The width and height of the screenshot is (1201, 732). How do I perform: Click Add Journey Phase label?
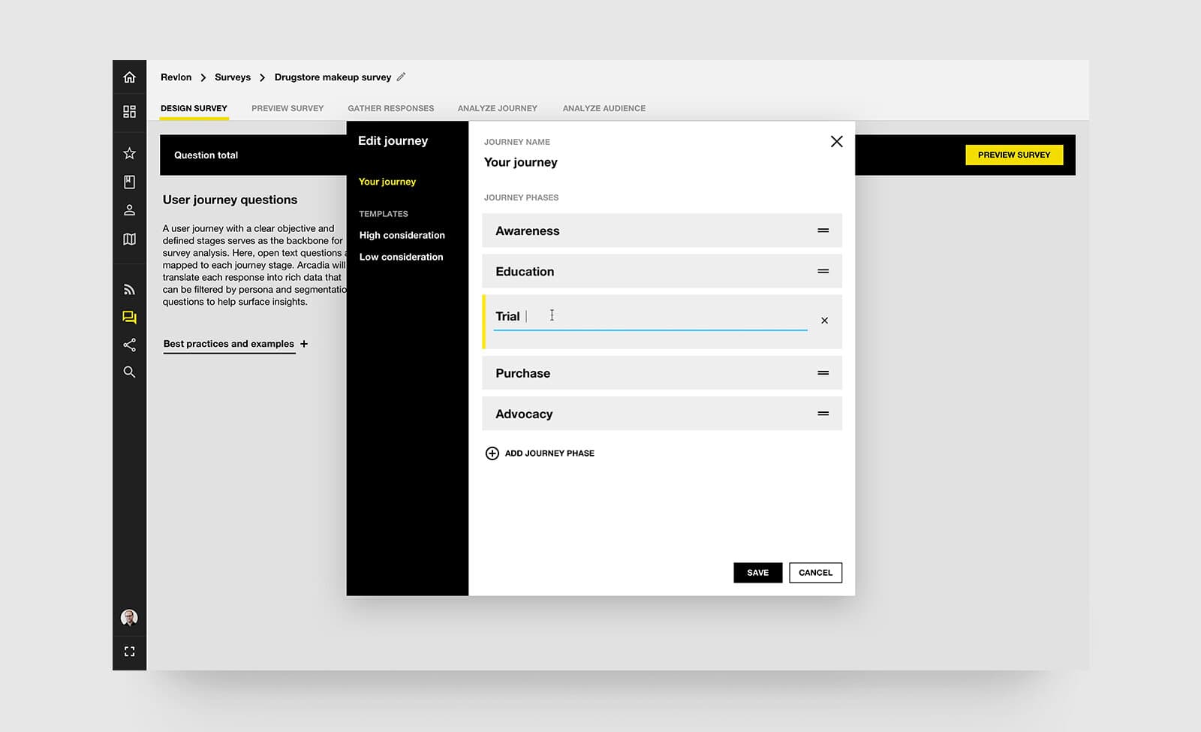pos(549,453)
